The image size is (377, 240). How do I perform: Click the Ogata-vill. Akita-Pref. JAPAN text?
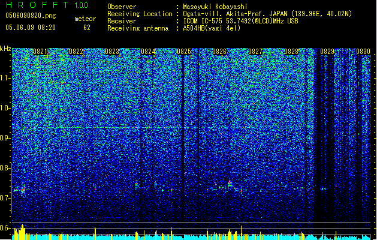coord(235,14)
